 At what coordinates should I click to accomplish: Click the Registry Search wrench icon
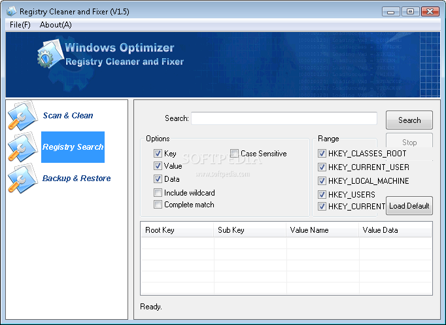(23, 146)
